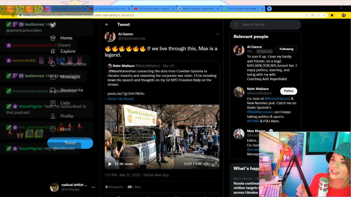The width and height of the screenshot is (351, 197).
Task: Open the @21InternationAL handle link
Action: tap(132, 39)
